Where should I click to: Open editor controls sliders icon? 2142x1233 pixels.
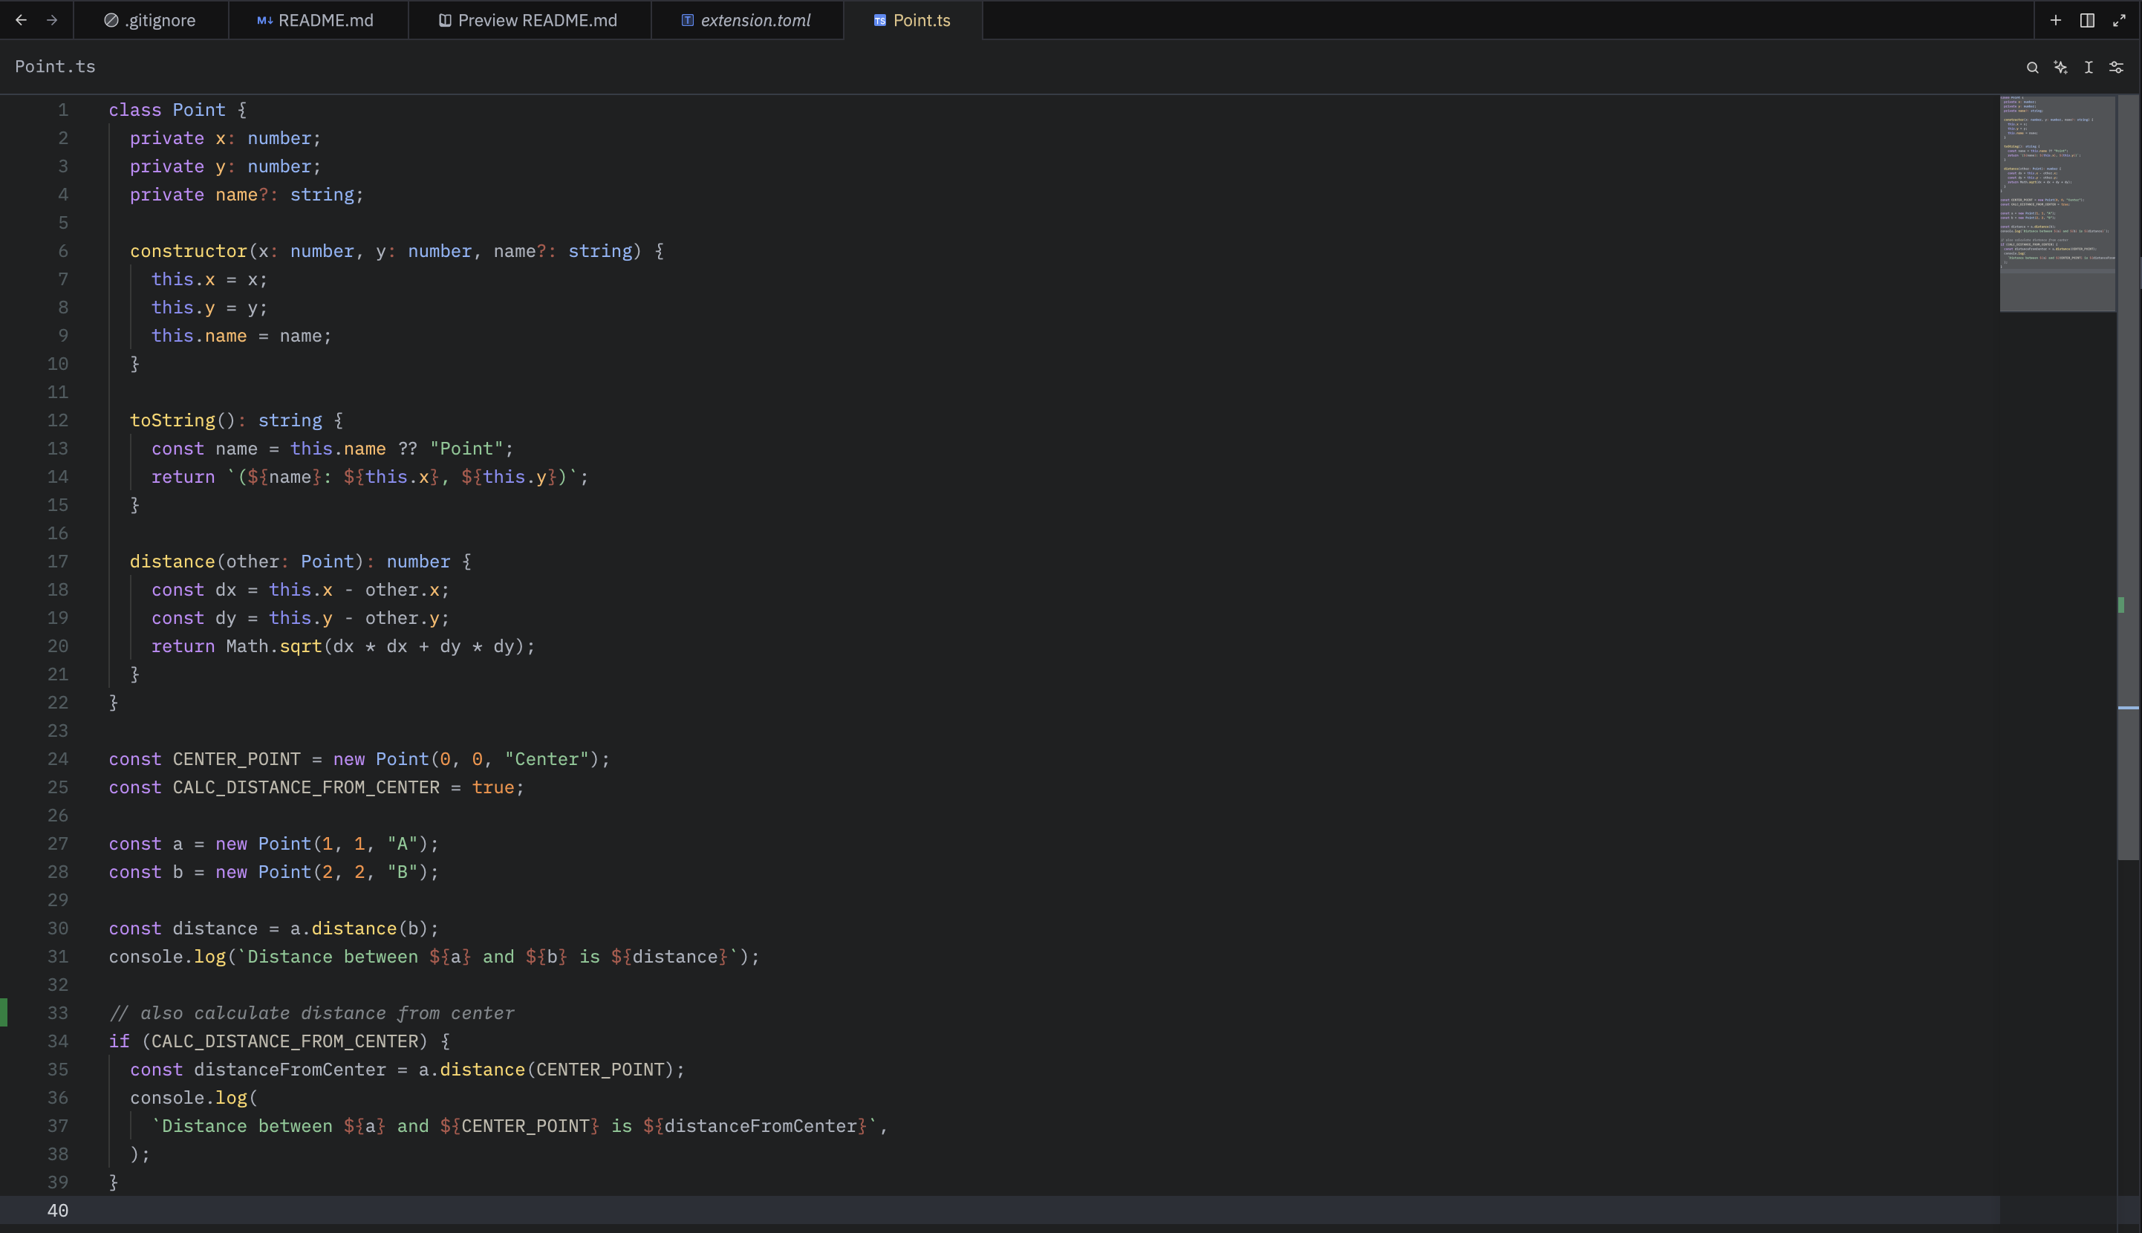click(2116, 67)
